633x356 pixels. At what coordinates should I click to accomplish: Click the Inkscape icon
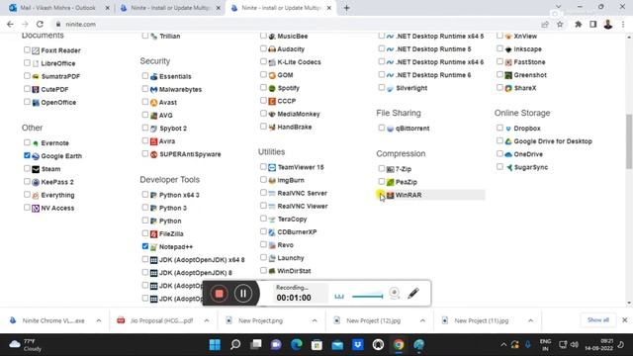(x=508, y=49)
